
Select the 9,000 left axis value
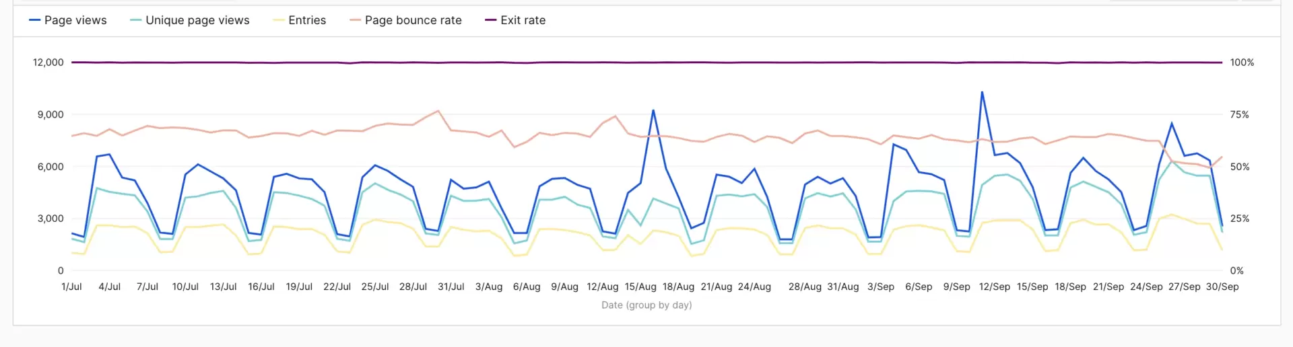click(x=51, y=114)
